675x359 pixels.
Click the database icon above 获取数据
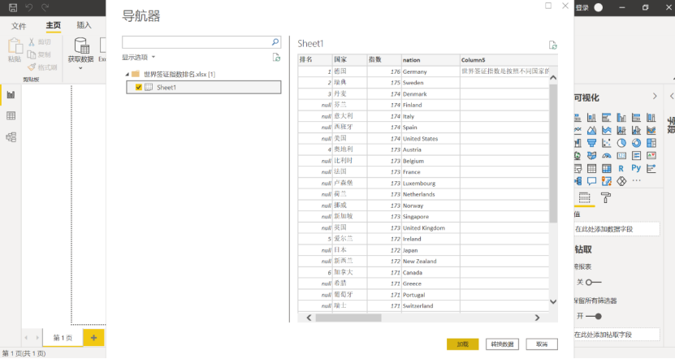[81, 45]
